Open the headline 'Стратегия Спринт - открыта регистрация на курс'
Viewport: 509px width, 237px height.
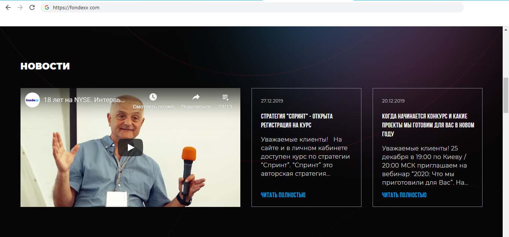click(x=297, y=121)
